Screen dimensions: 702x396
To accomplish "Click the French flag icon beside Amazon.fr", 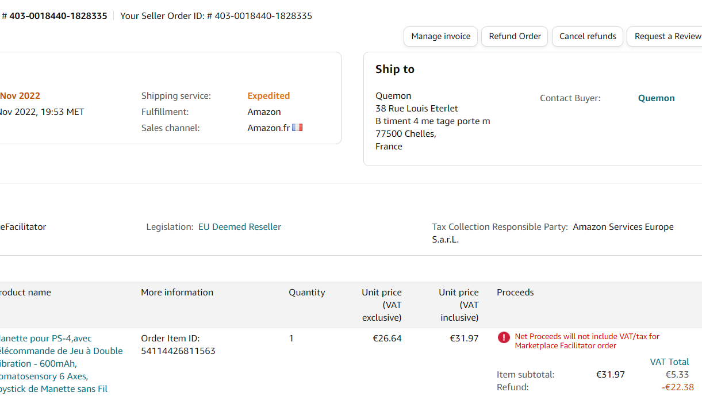I will (x=297, y=128).
